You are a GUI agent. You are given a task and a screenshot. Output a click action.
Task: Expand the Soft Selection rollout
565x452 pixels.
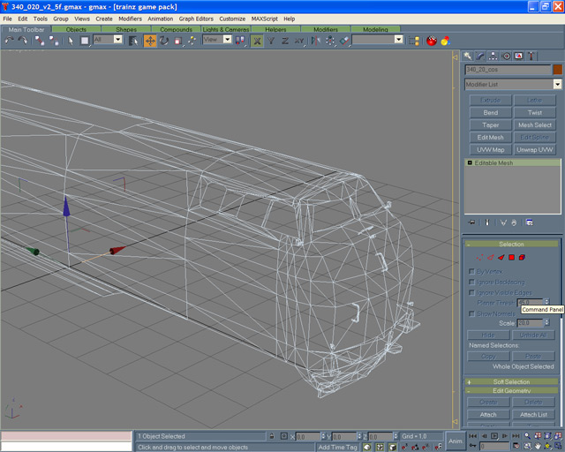(x=511, y=381)
